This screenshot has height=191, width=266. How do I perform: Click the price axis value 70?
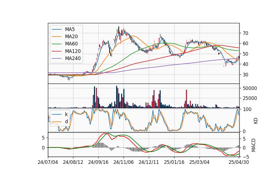point(245,33)
